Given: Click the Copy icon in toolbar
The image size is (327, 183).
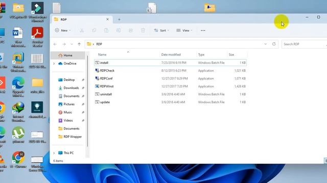Looking at the screenshot, I should (x=94, y=30).
